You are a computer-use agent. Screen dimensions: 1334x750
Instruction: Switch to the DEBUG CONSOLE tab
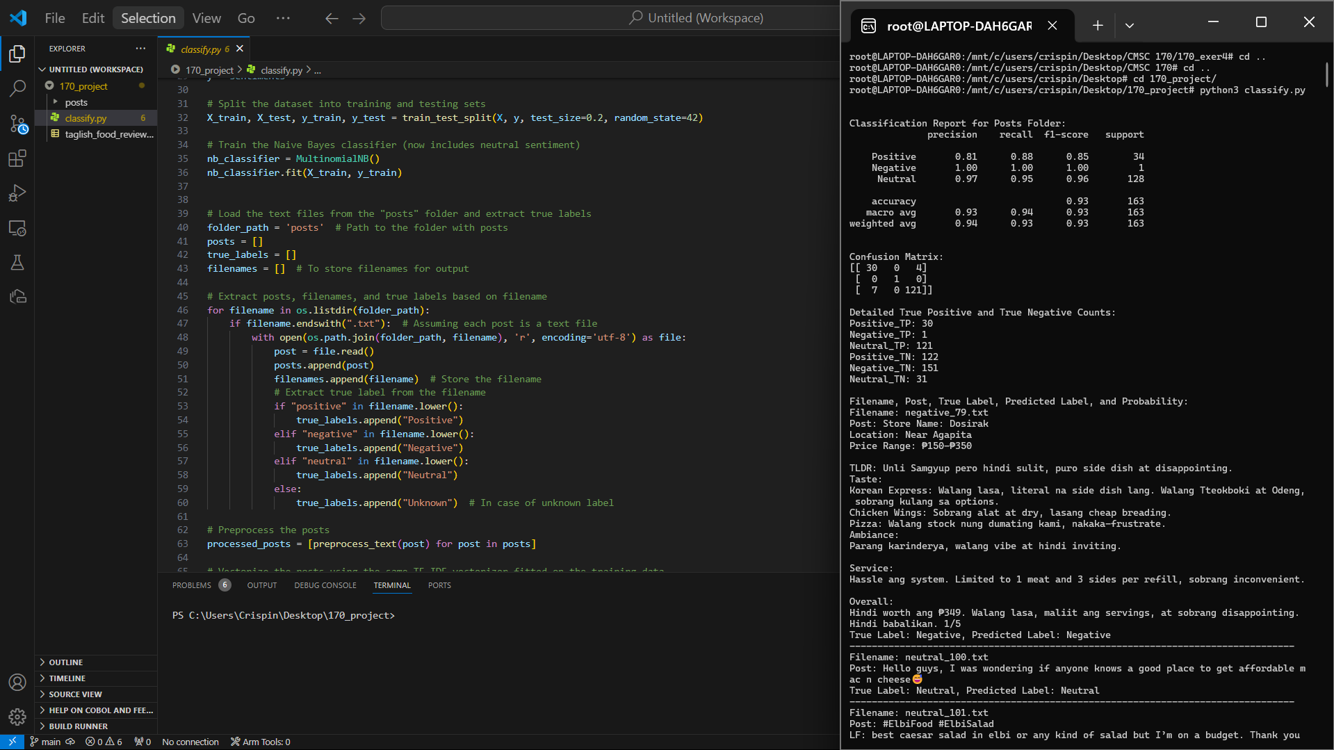(x=325, y=585)
